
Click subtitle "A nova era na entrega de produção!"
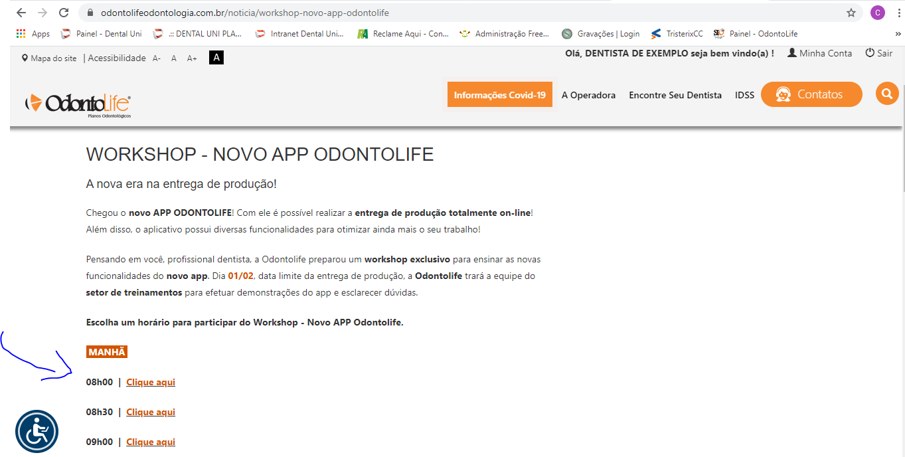[181, 184]
